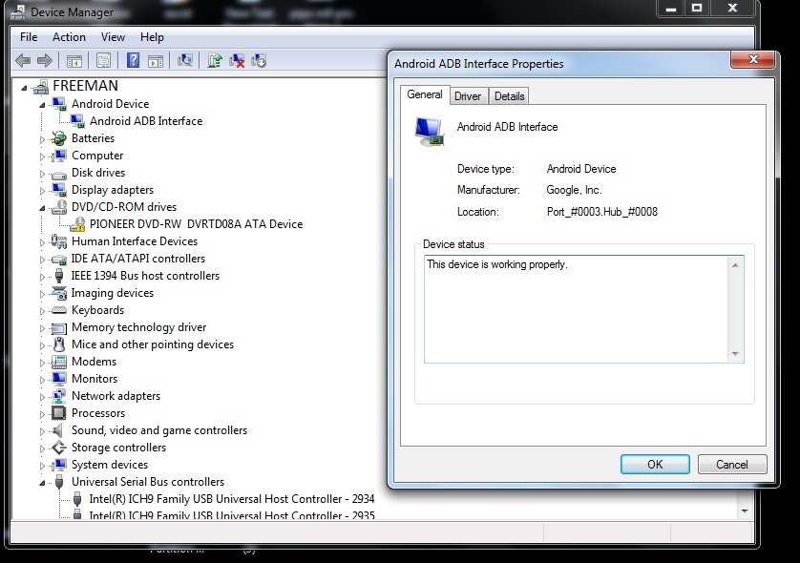Viewport: 800px width, 563px height.
Task: Collapse the DVD/CD-ROM drives node
Action: pos(42,208)
